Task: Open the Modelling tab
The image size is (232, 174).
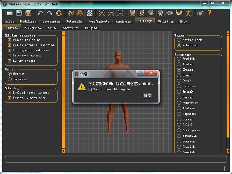Action: tap(28, 22)
